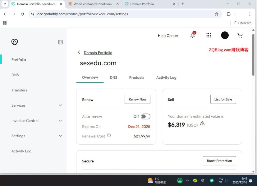
Task: Open new browser tab with plus
Action: (x=183, y=4)
